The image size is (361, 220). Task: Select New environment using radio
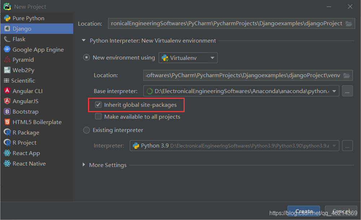pos(86,57)
